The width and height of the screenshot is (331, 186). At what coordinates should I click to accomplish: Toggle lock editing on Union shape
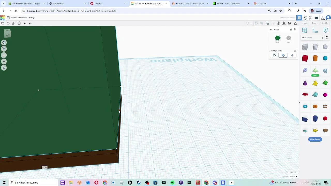tap(291, 30)
